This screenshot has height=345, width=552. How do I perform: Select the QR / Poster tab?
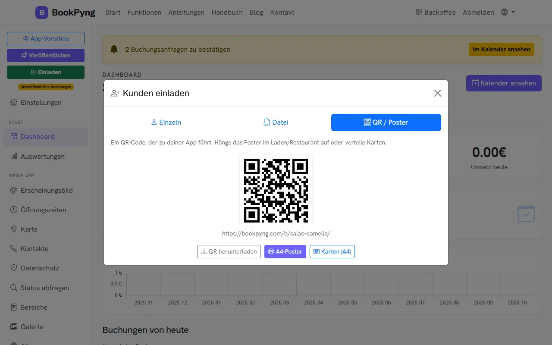click(386, 122)
